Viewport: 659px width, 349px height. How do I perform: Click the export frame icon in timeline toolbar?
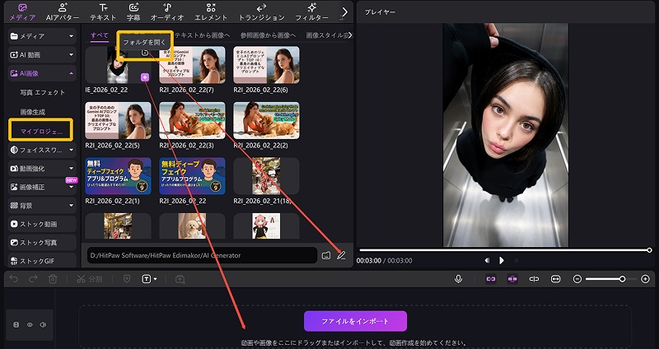(x=180, y=279)
